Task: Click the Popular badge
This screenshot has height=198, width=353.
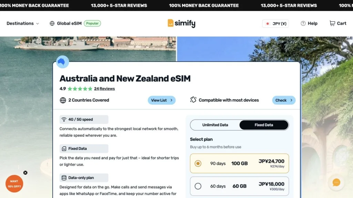Action: point(92,23)
